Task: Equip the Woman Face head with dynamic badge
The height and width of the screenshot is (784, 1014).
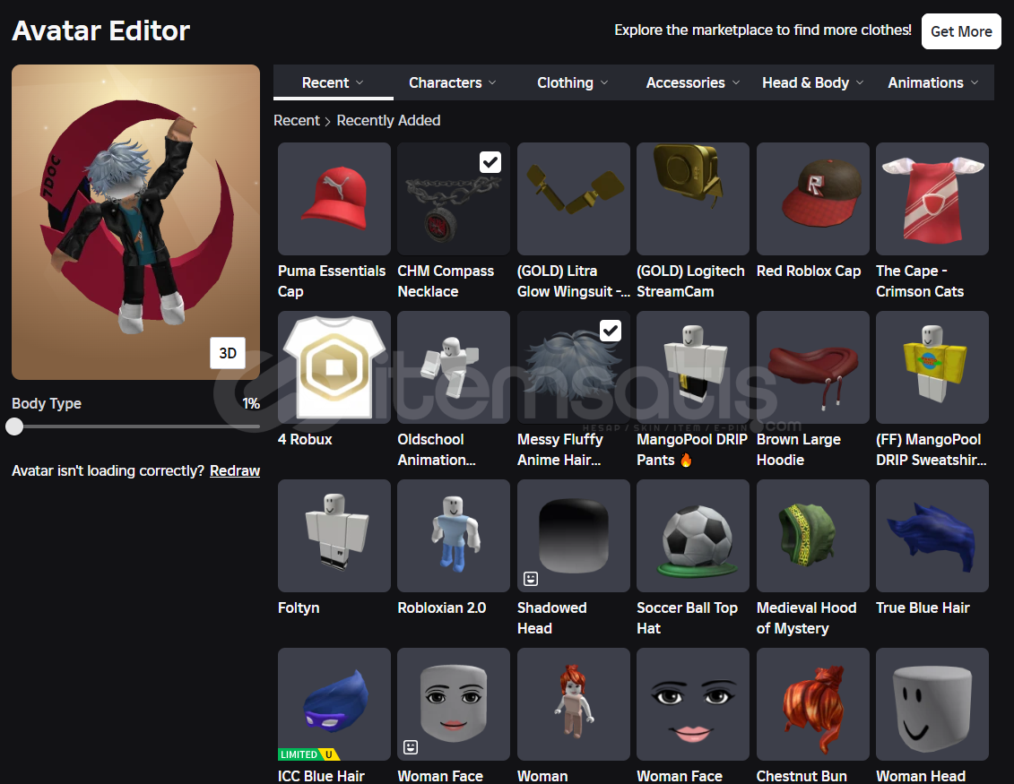Action: coord(454,704)
